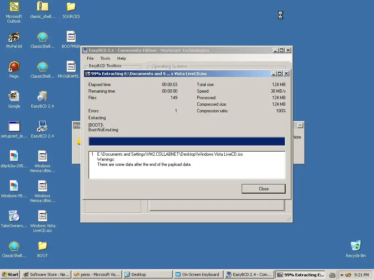Select the ClassicShell icon next to Pego
Image resolution: width=374 pixels, height=280 pixels.
point(42,70)
